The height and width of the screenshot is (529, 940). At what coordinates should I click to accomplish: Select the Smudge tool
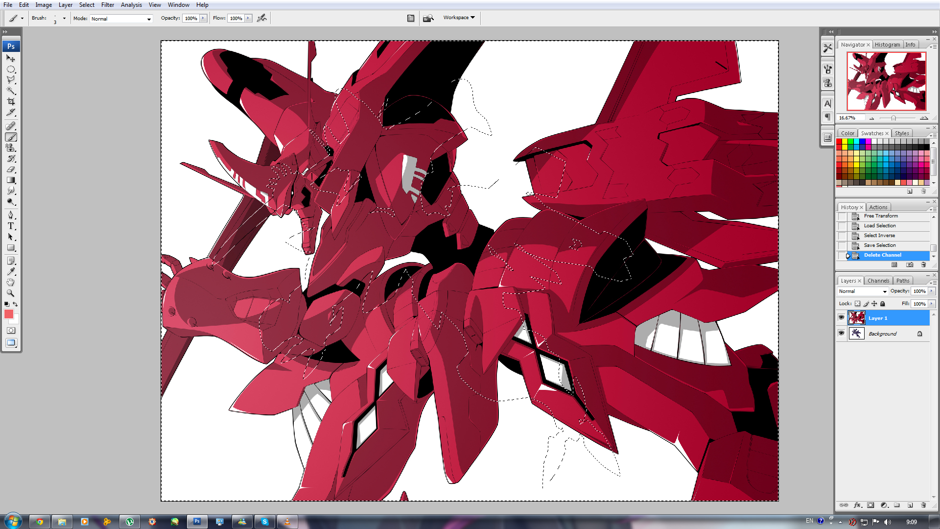(11, 191)
